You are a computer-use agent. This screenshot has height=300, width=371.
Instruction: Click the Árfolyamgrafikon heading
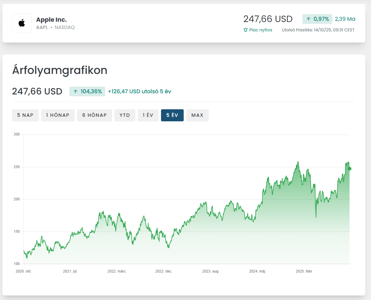(x=60, y=70)
